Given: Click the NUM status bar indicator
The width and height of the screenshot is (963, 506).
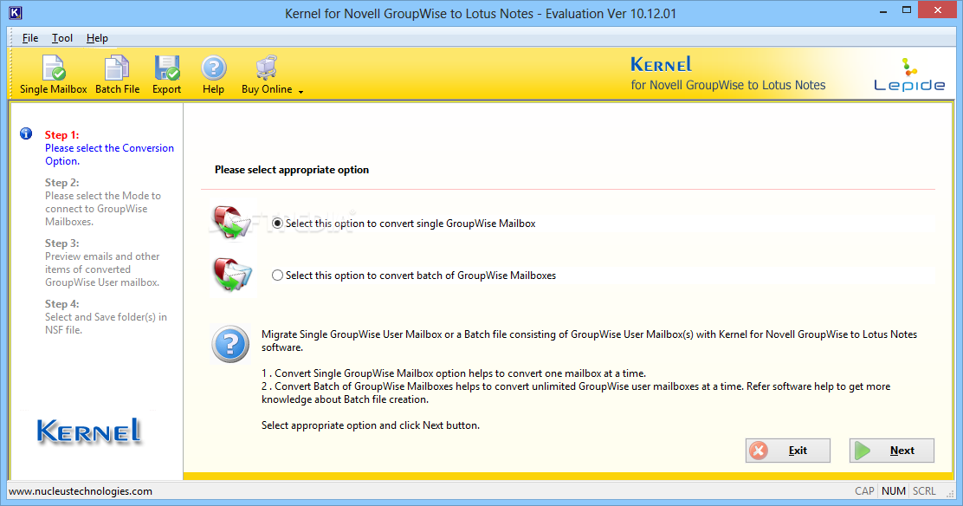Looking at the screenshot, I should click(894, 491).
